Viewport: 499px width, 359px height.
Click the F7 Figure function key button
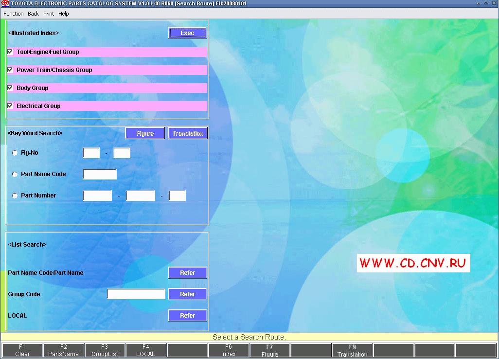(x=270, y=350)
